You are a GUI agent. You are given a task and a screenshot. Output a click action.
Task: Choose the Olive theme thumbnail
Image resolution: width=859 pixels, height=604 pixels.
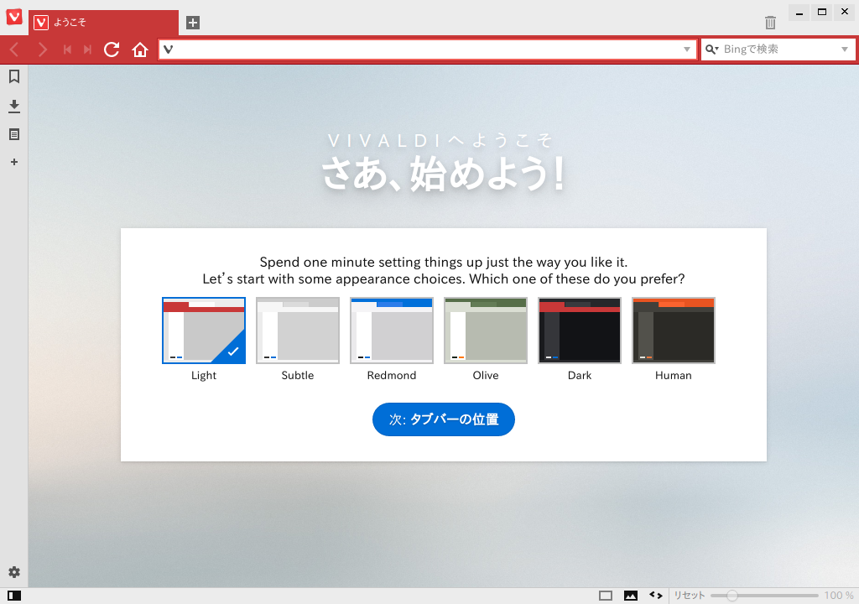[486, 331]
